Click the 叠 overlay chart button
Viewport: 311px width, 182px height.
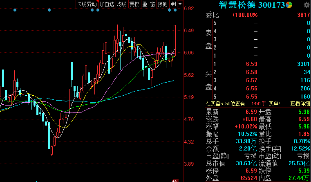(145, 4)
